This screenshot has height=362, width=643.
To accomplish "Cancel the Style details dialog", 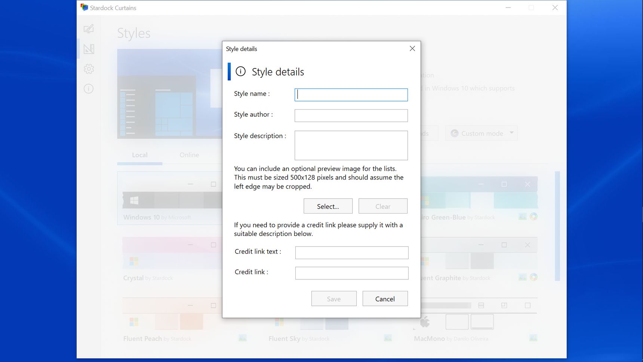I will [385, 298].
